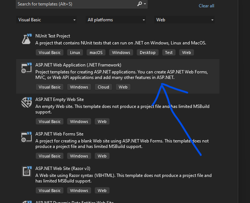The height and width of the screenshot is (203, 250).
Task: Open the Web project type dropdown
Action: pos(184,20)
